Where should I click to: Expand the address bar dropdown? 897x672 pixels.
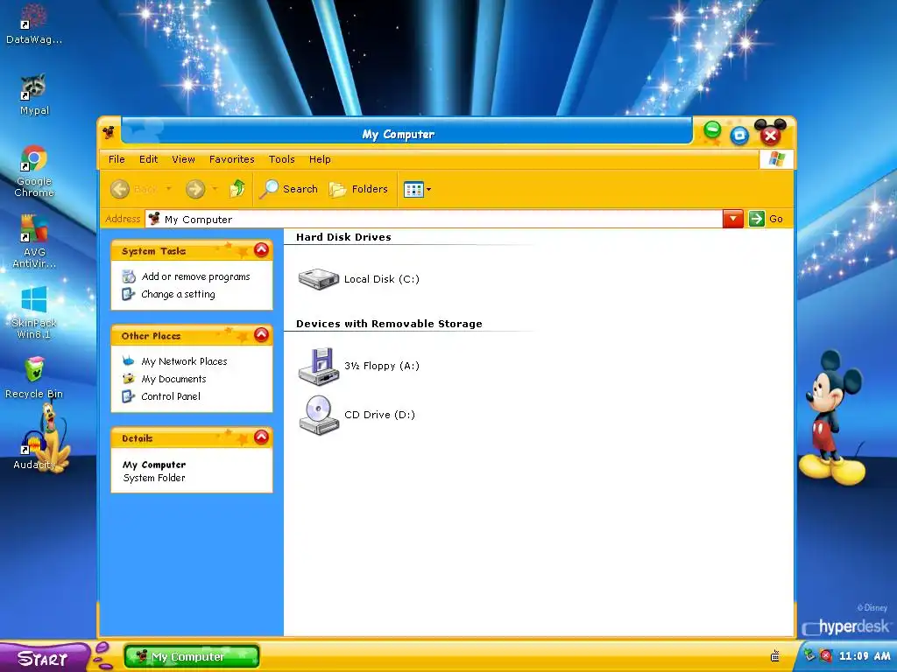coord(733,219)
